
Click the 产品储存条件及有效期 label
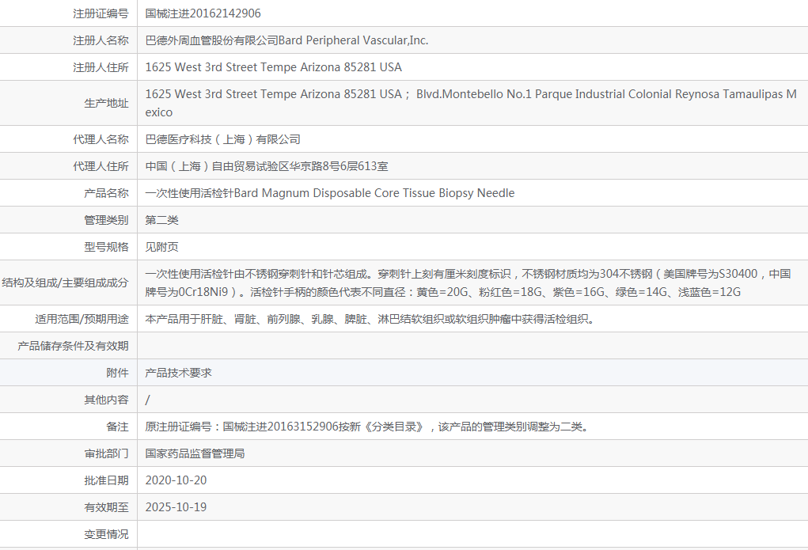[73, 346]
